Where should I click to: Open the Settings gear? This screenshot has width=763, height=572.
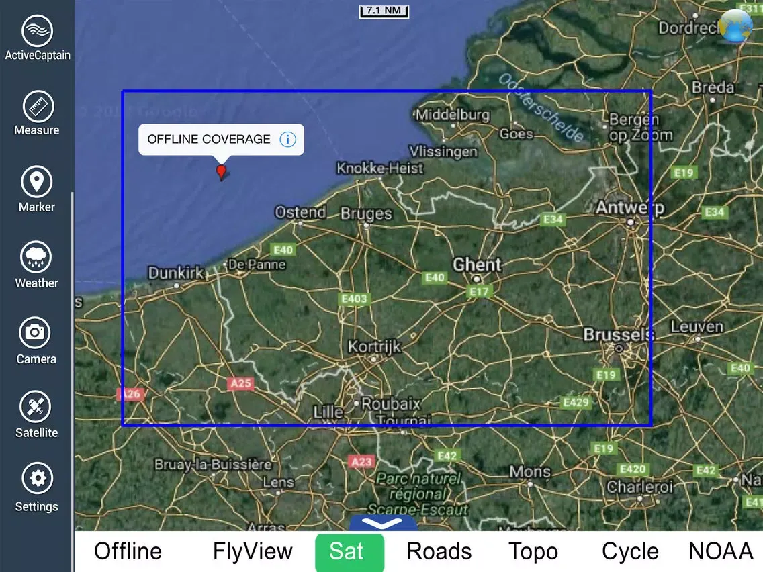(37, 488)
